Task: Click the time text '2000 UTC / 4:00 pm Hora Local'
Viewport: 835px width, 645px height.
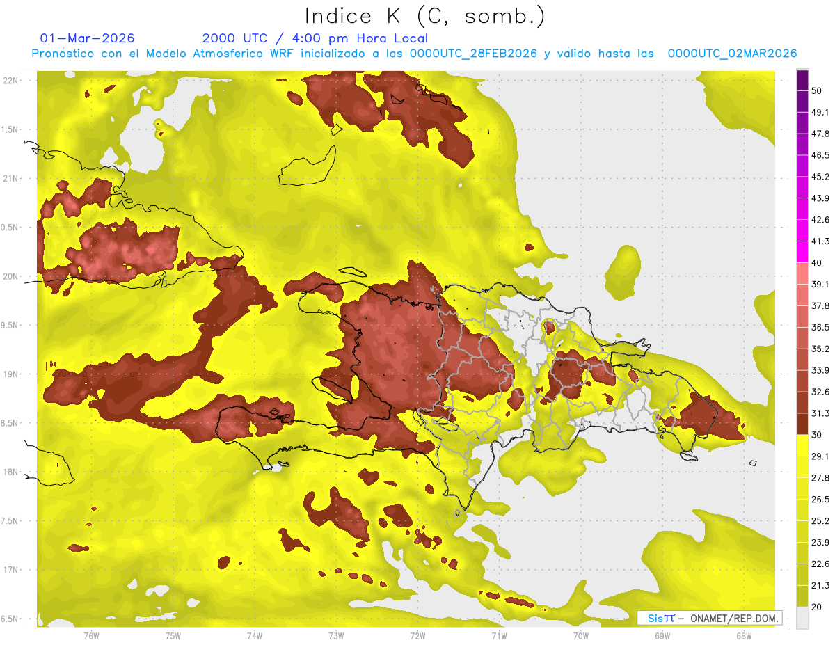Action: pos(315,38)
